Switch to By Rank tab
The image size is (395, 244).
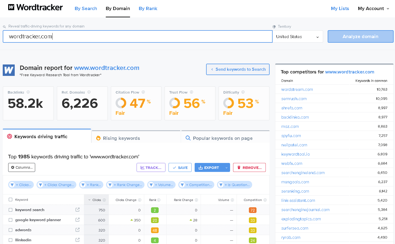click(148, 8)
